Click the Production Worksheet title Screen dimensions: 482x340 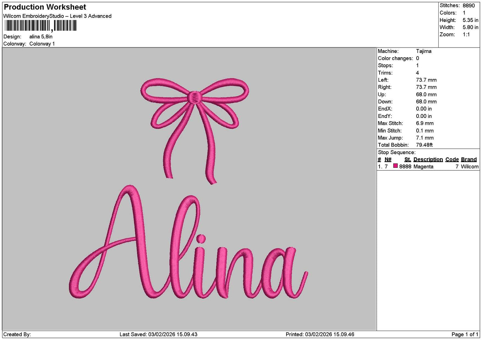click(x=45, y=7)
